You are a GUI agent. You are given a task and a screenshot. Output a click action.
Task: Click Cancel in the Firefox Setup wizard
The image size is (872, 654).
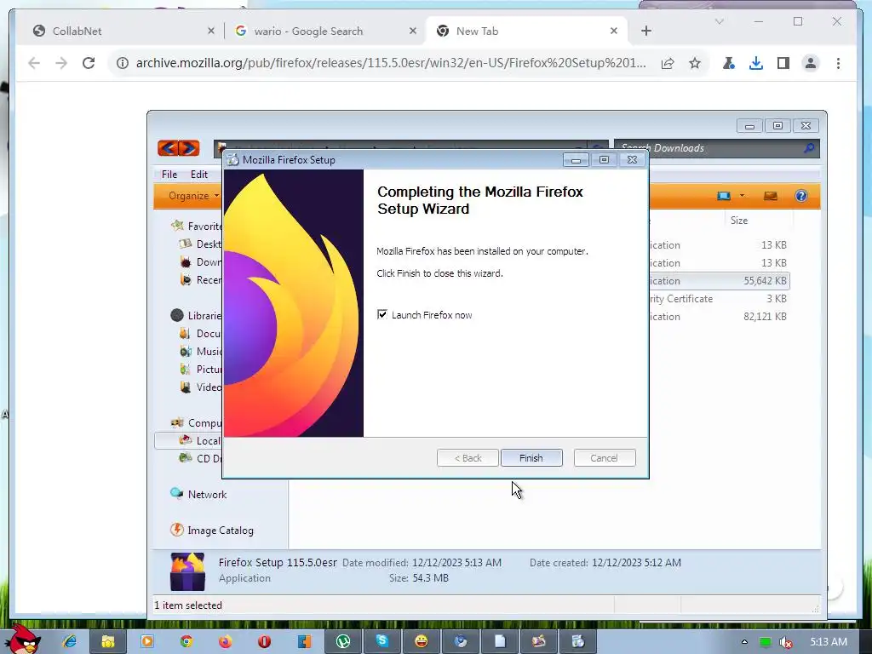[604, 457]
